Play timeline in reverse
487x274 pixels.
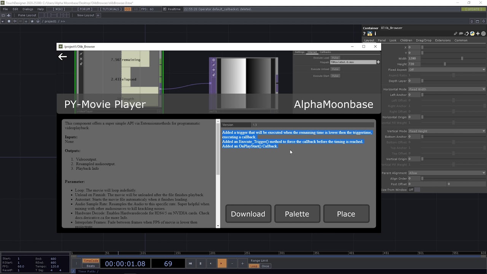211,263
